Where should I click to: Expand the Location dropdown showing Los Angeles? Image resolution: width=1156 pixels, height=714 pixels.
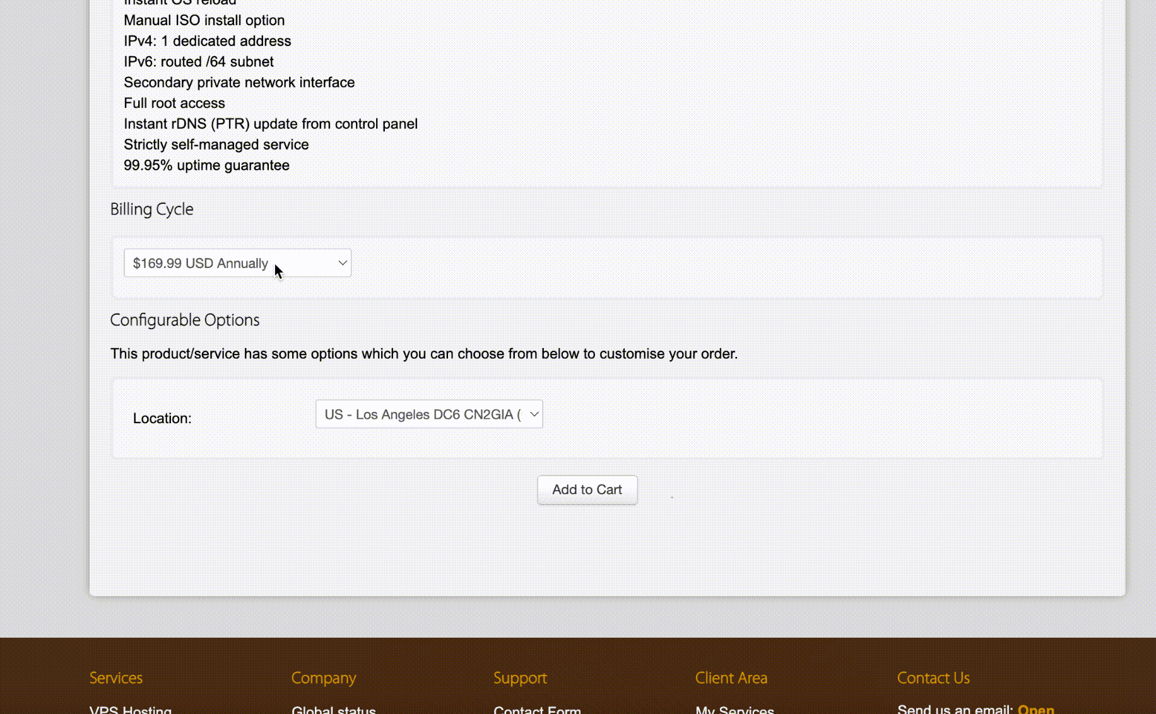pos(429,414)
